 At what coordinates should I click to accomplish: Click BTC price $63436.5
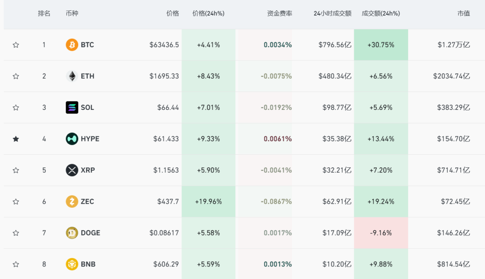164,45
